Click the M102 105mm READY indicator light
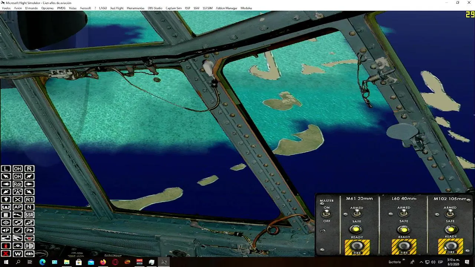Screen dimensions: 475x267 [x=451, y=230]
